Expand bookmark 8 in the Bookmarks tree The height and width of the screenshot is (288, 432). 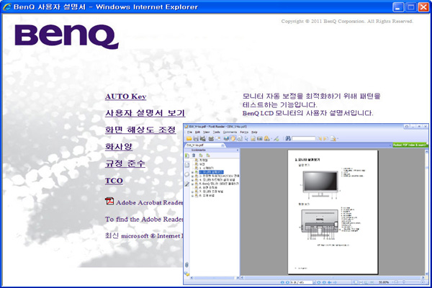point(192,196)
